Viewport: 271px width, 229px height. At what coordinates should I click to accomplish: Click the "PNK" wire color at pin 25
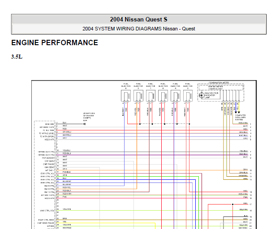click(65, 197)
